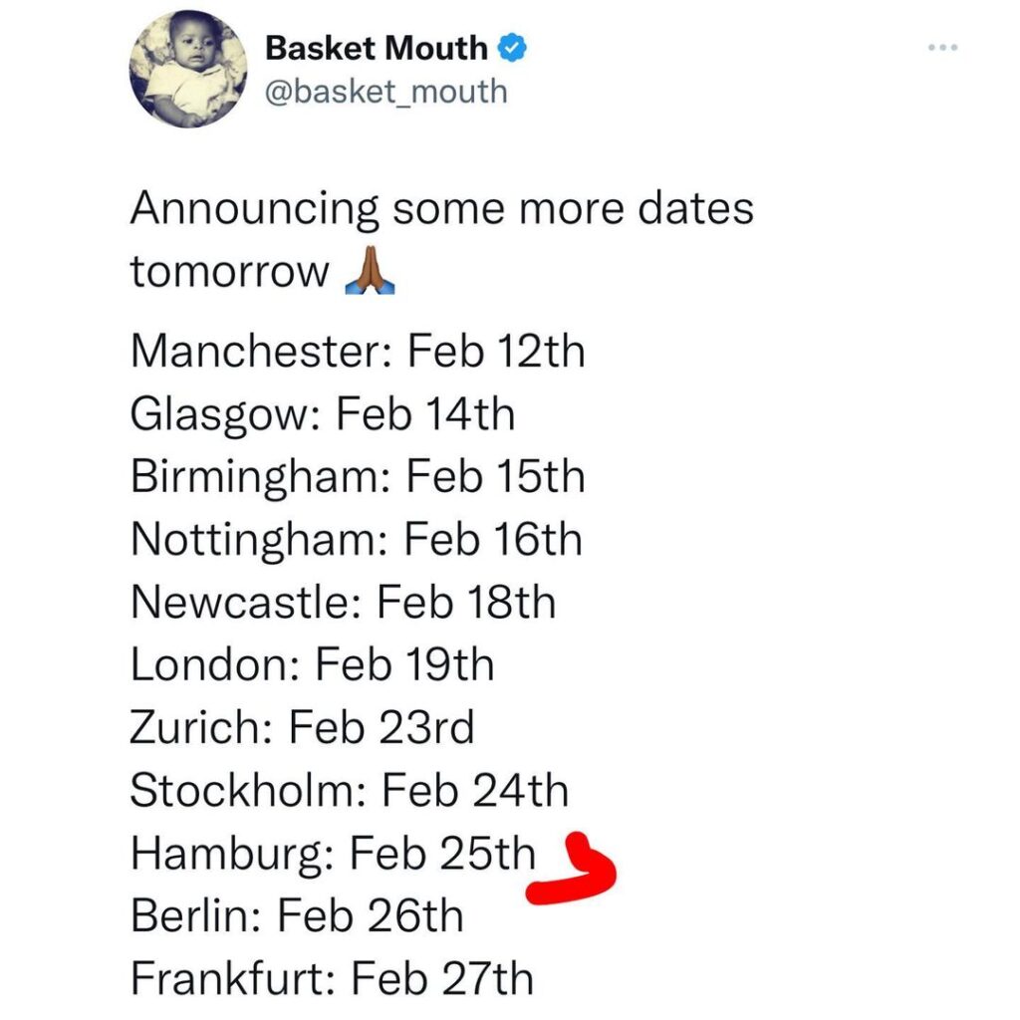Select the Berlin: Feb 26th entry
The width and height of the screenshot is (1020, 1020).
297,916
